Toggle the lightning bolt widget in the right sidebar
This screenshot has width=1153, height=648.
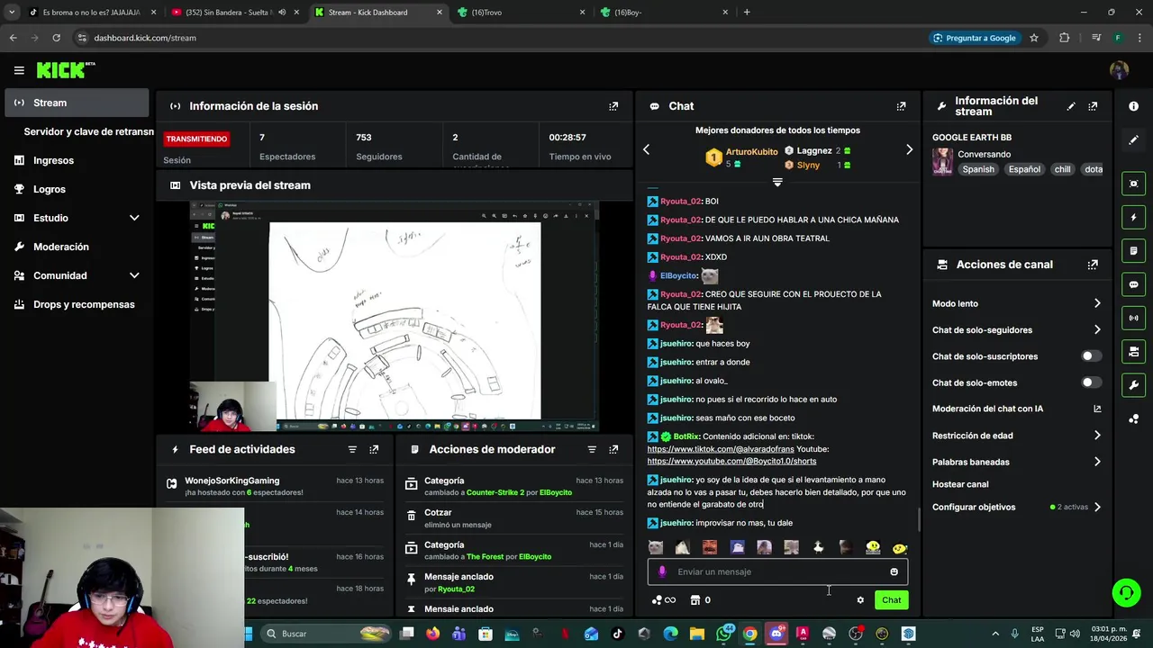pos(1133,217)
